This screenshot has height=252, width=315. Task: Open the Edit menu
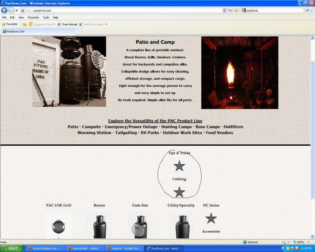[x=12, y=18]
